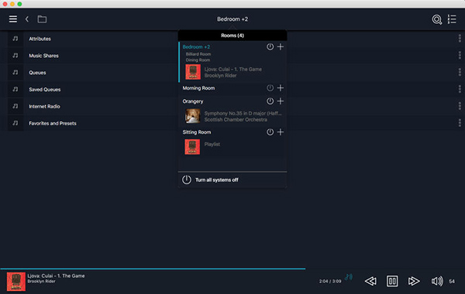Open Attributes row more options dots
The width and height of the screenshot is (465, 294).
(460, 39)
